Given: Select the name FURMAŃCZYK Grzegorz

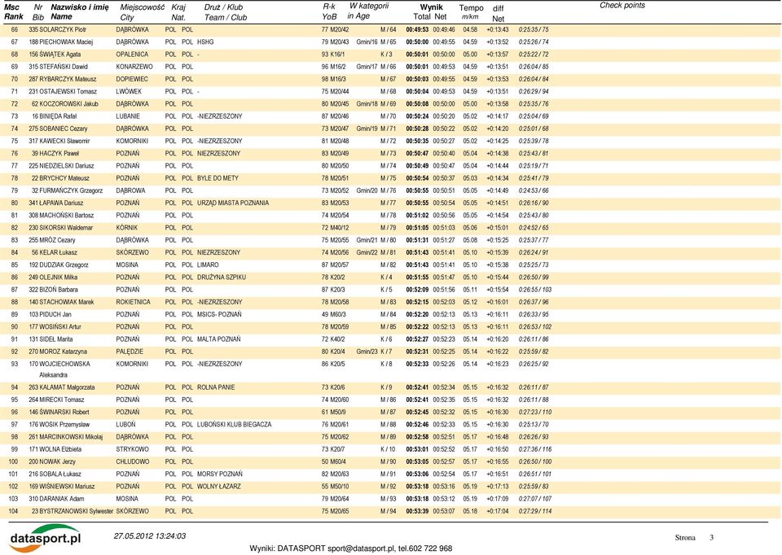Looking at the screenshot, I should (71, 190).
